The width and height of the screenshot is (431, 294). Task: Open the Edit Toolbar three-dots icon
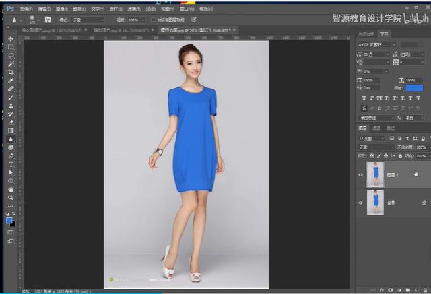pos(11,206)
